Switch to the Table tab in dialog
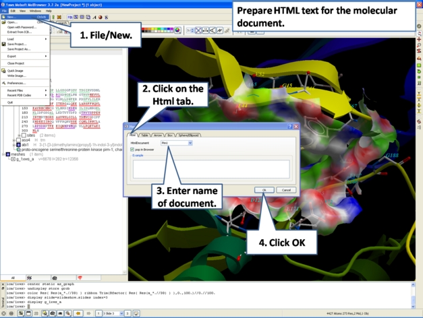 pyautogui.click(x=144, y=135)
